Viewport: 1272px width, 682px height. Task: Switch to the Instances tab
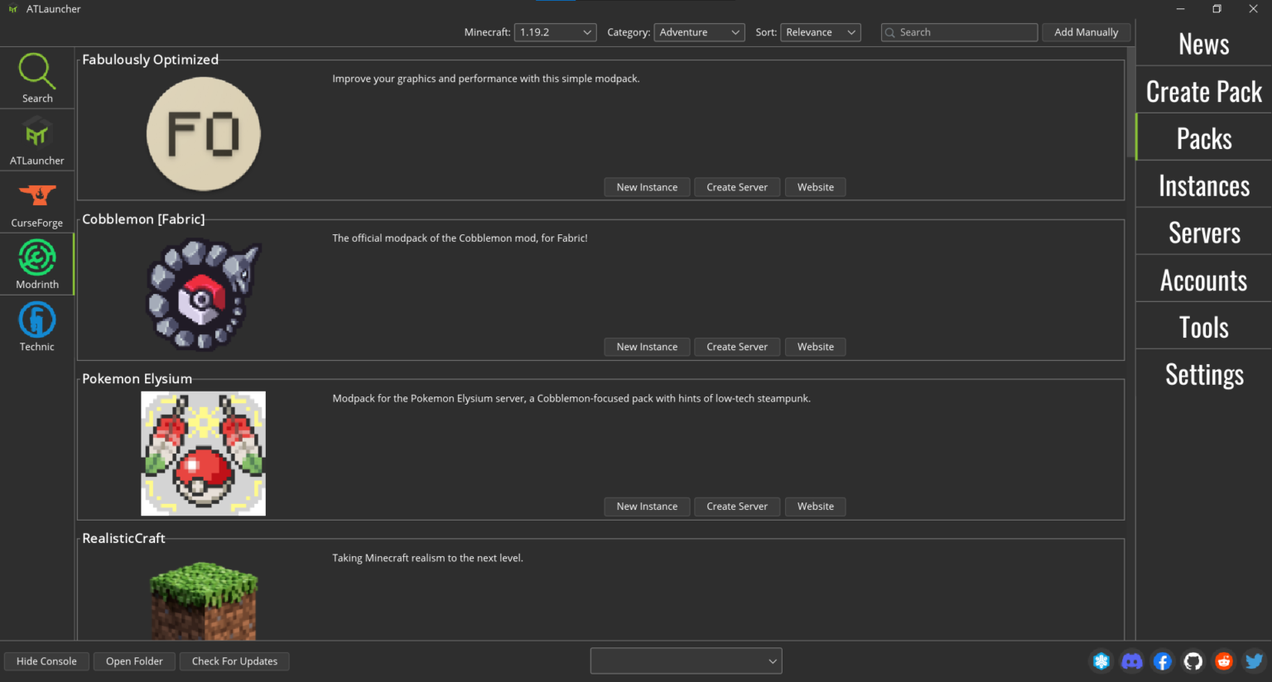(1203, 185)
